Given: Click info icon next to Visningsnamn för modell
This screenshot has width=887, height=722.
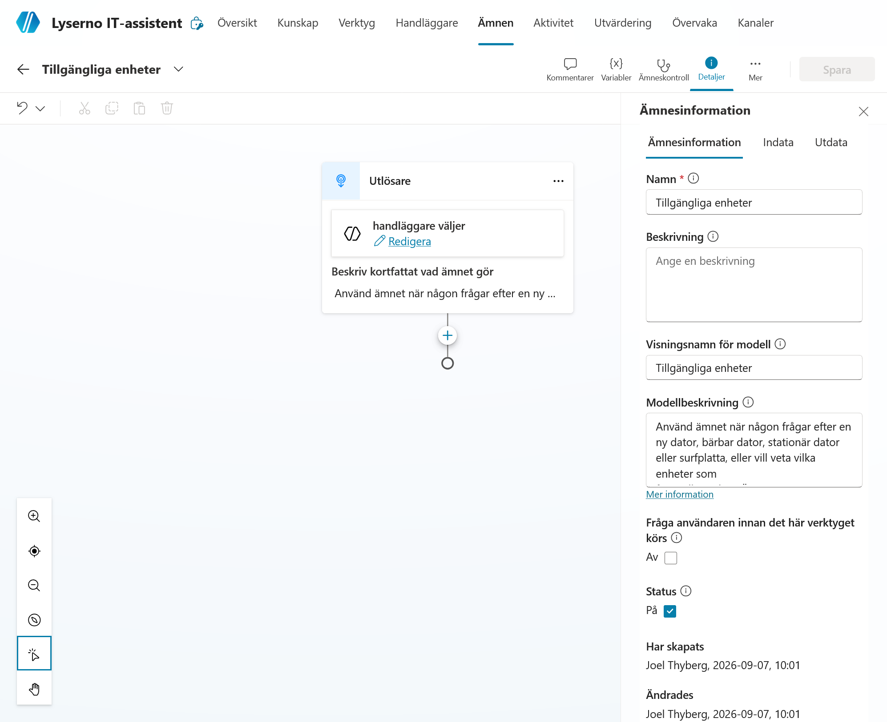Looking at the screenshot, I should click(x=780, y=344).
